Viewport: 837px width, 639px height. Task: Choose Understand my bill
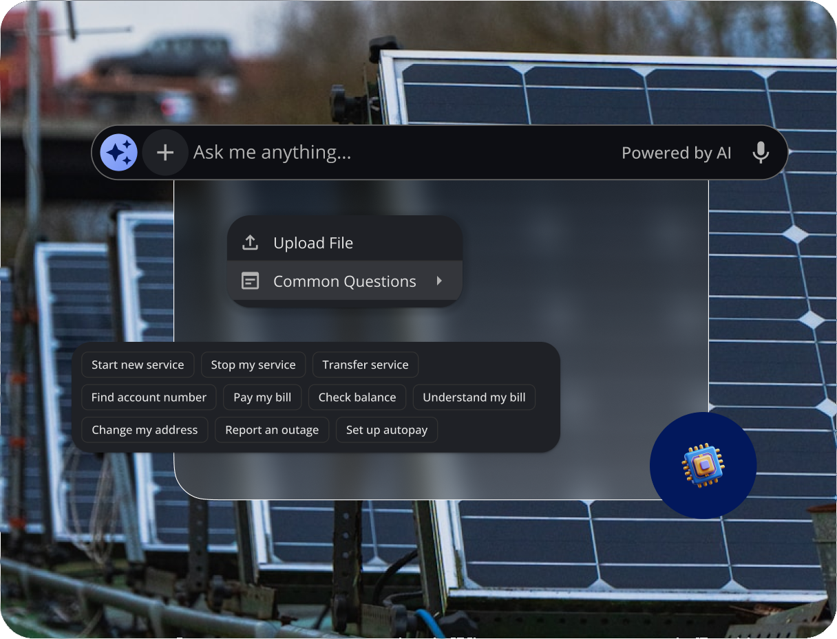point(474,397)
